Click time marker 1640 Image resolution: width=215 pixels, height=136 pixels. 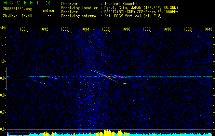pos(208,29)
